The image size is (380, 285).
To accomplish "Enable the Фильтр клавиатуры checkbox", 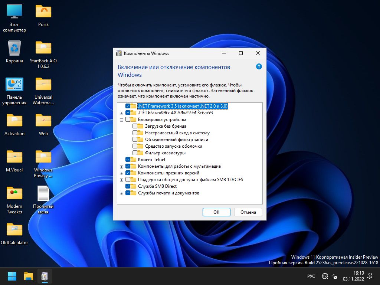I will 135,153.
